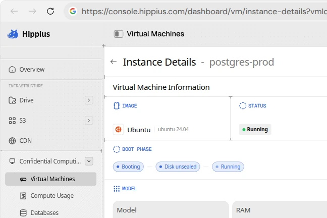This screenshot has height=218, width=327.
Task: Click the Image chip icon
Action: point(117,106)
